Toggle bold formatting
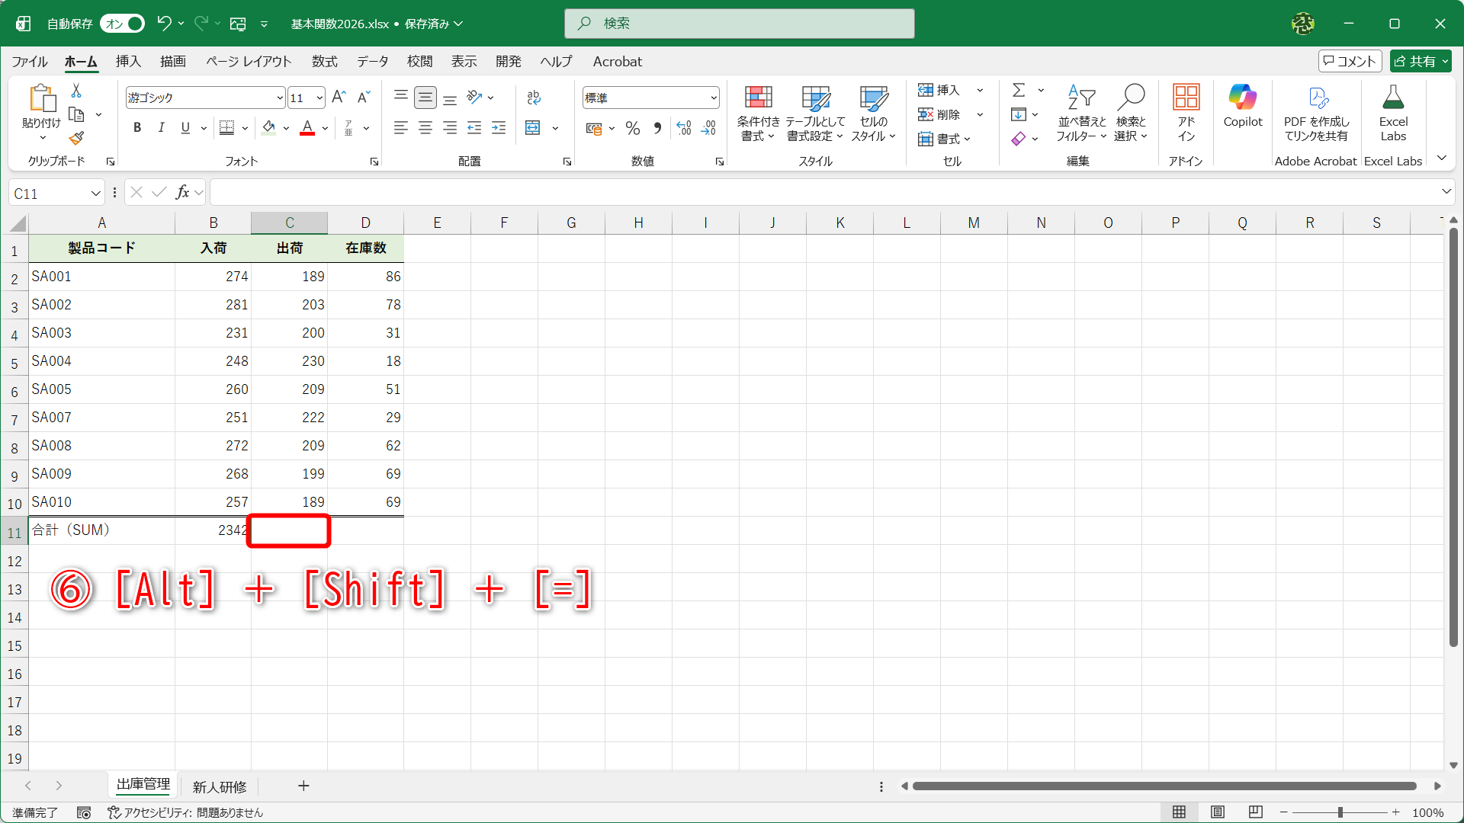Image resolution: width=1464 pixels, height=823 pixels. (137, 127)
